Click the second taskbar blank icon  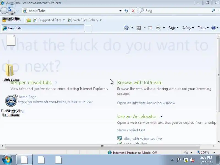(42, 160)
